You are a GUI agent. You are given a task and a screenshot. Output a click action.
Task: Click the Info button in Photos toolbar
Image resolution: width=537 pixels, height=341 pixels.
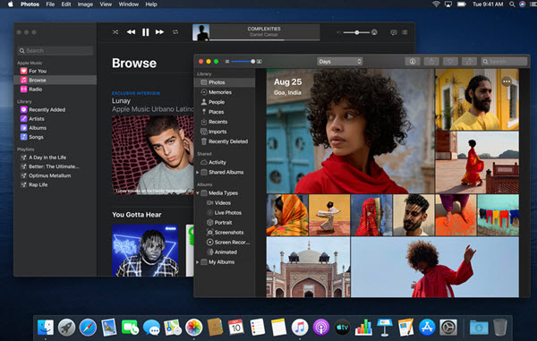[x=413, y=62]
